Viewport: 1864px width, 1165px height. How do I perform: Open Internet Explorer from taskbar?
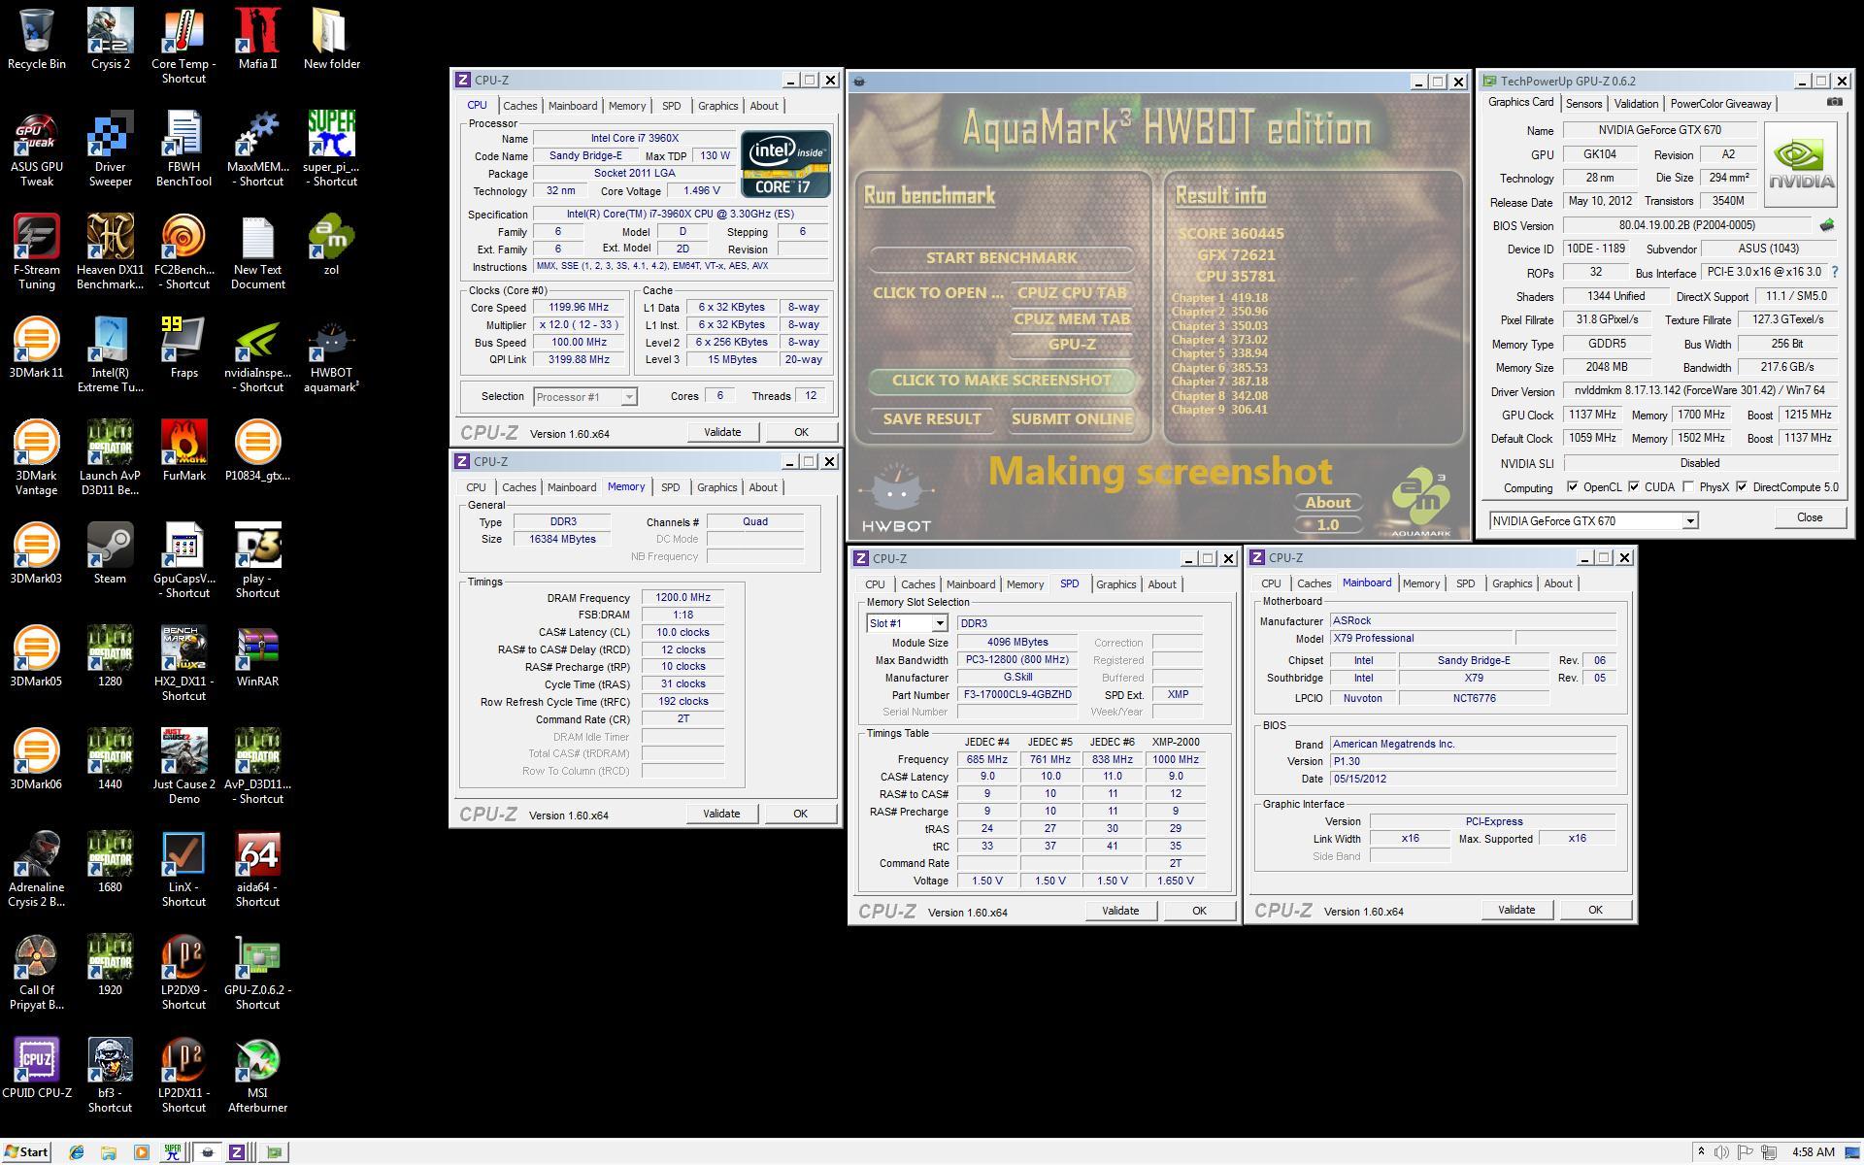tap(78, 1152)
